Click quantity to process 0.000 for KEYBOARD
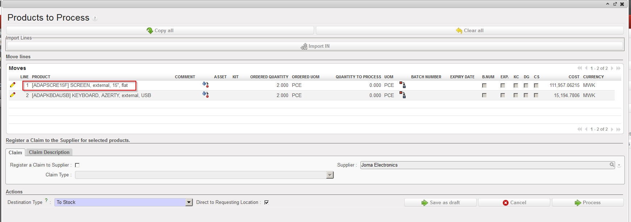Viewport: 631px width, 222px height. 375,95
